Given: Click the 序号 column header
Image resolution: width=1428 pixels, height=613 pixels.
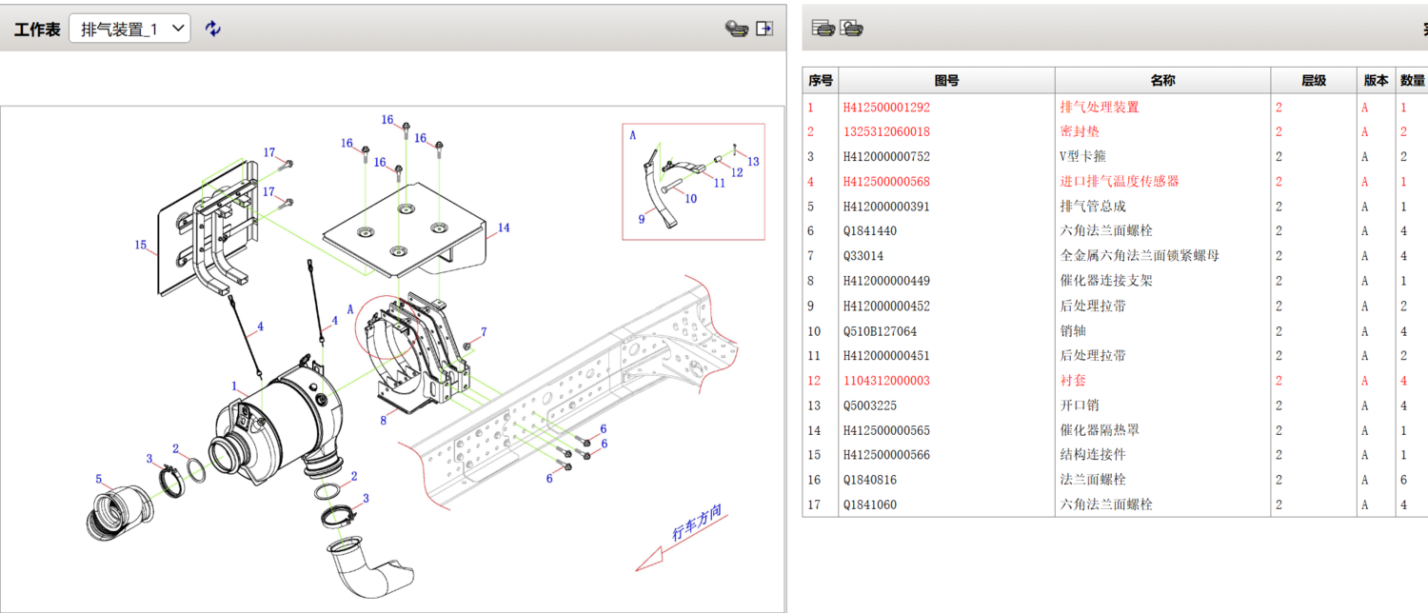Looking at the screenshot, I should (x=820, y=81).
